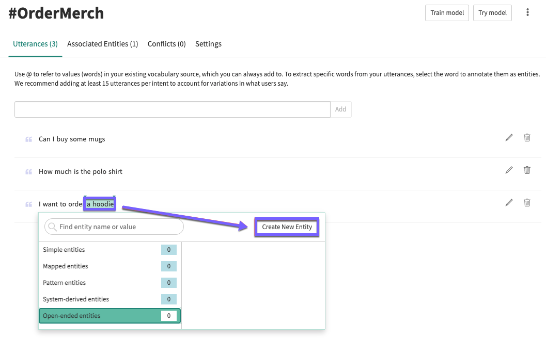Switch to Associated Entities (1) tab
The width and height of the screenshot is (546, 338).
103,44
